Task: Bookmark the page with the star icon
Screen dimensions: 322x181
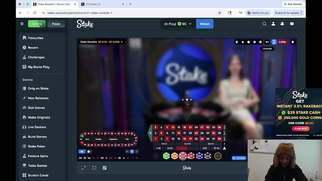Action: [220, 13]
